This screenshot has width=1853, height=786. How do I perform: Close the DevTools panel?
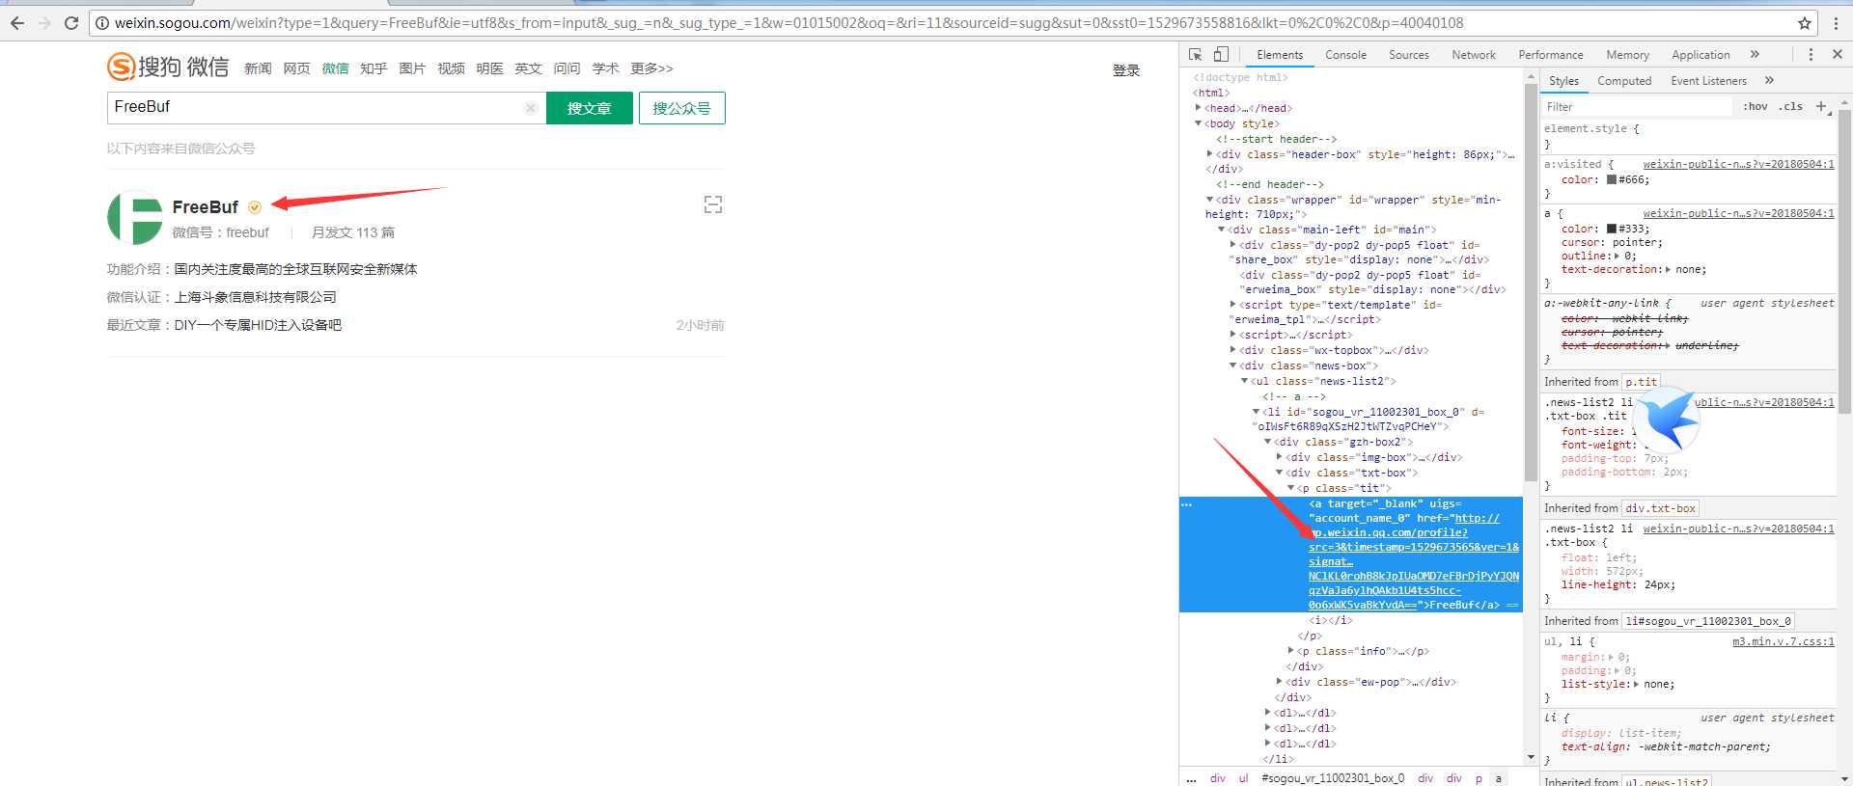click(1838, 55)
